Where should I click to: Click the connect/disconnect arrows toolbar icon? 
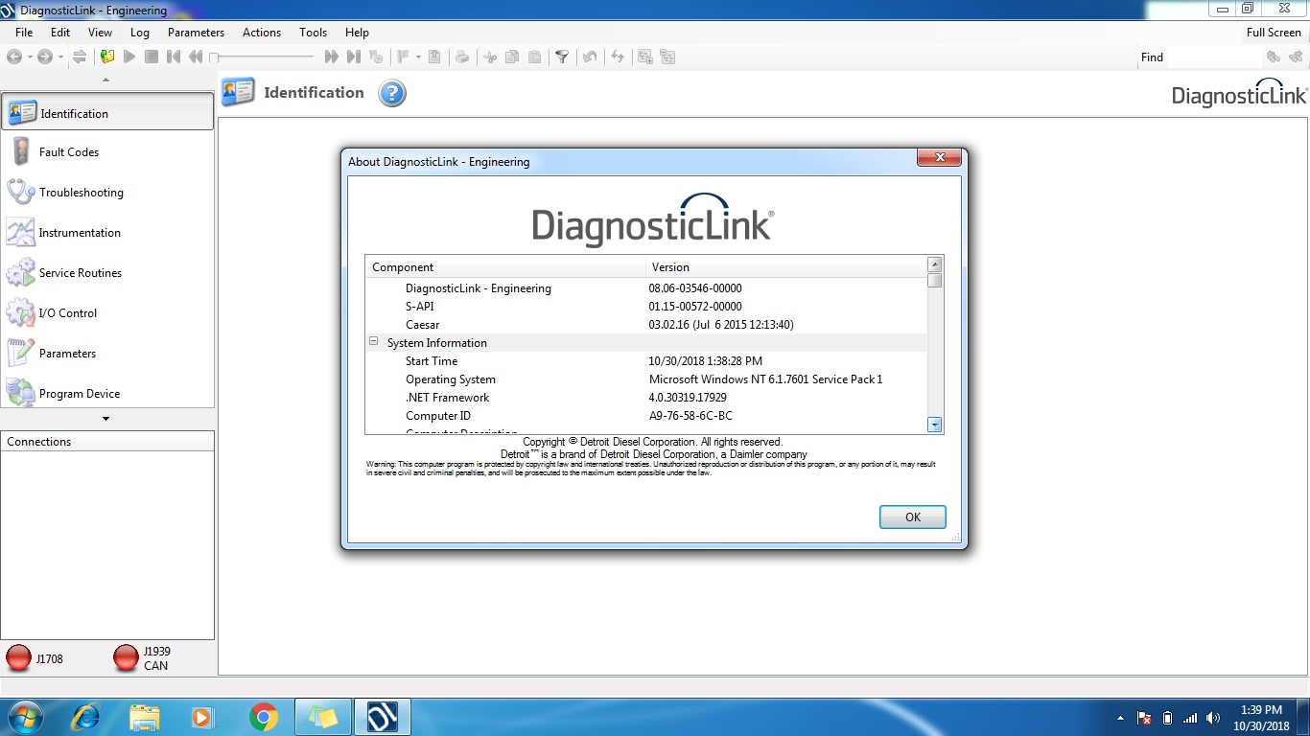[x=80, y=57]
